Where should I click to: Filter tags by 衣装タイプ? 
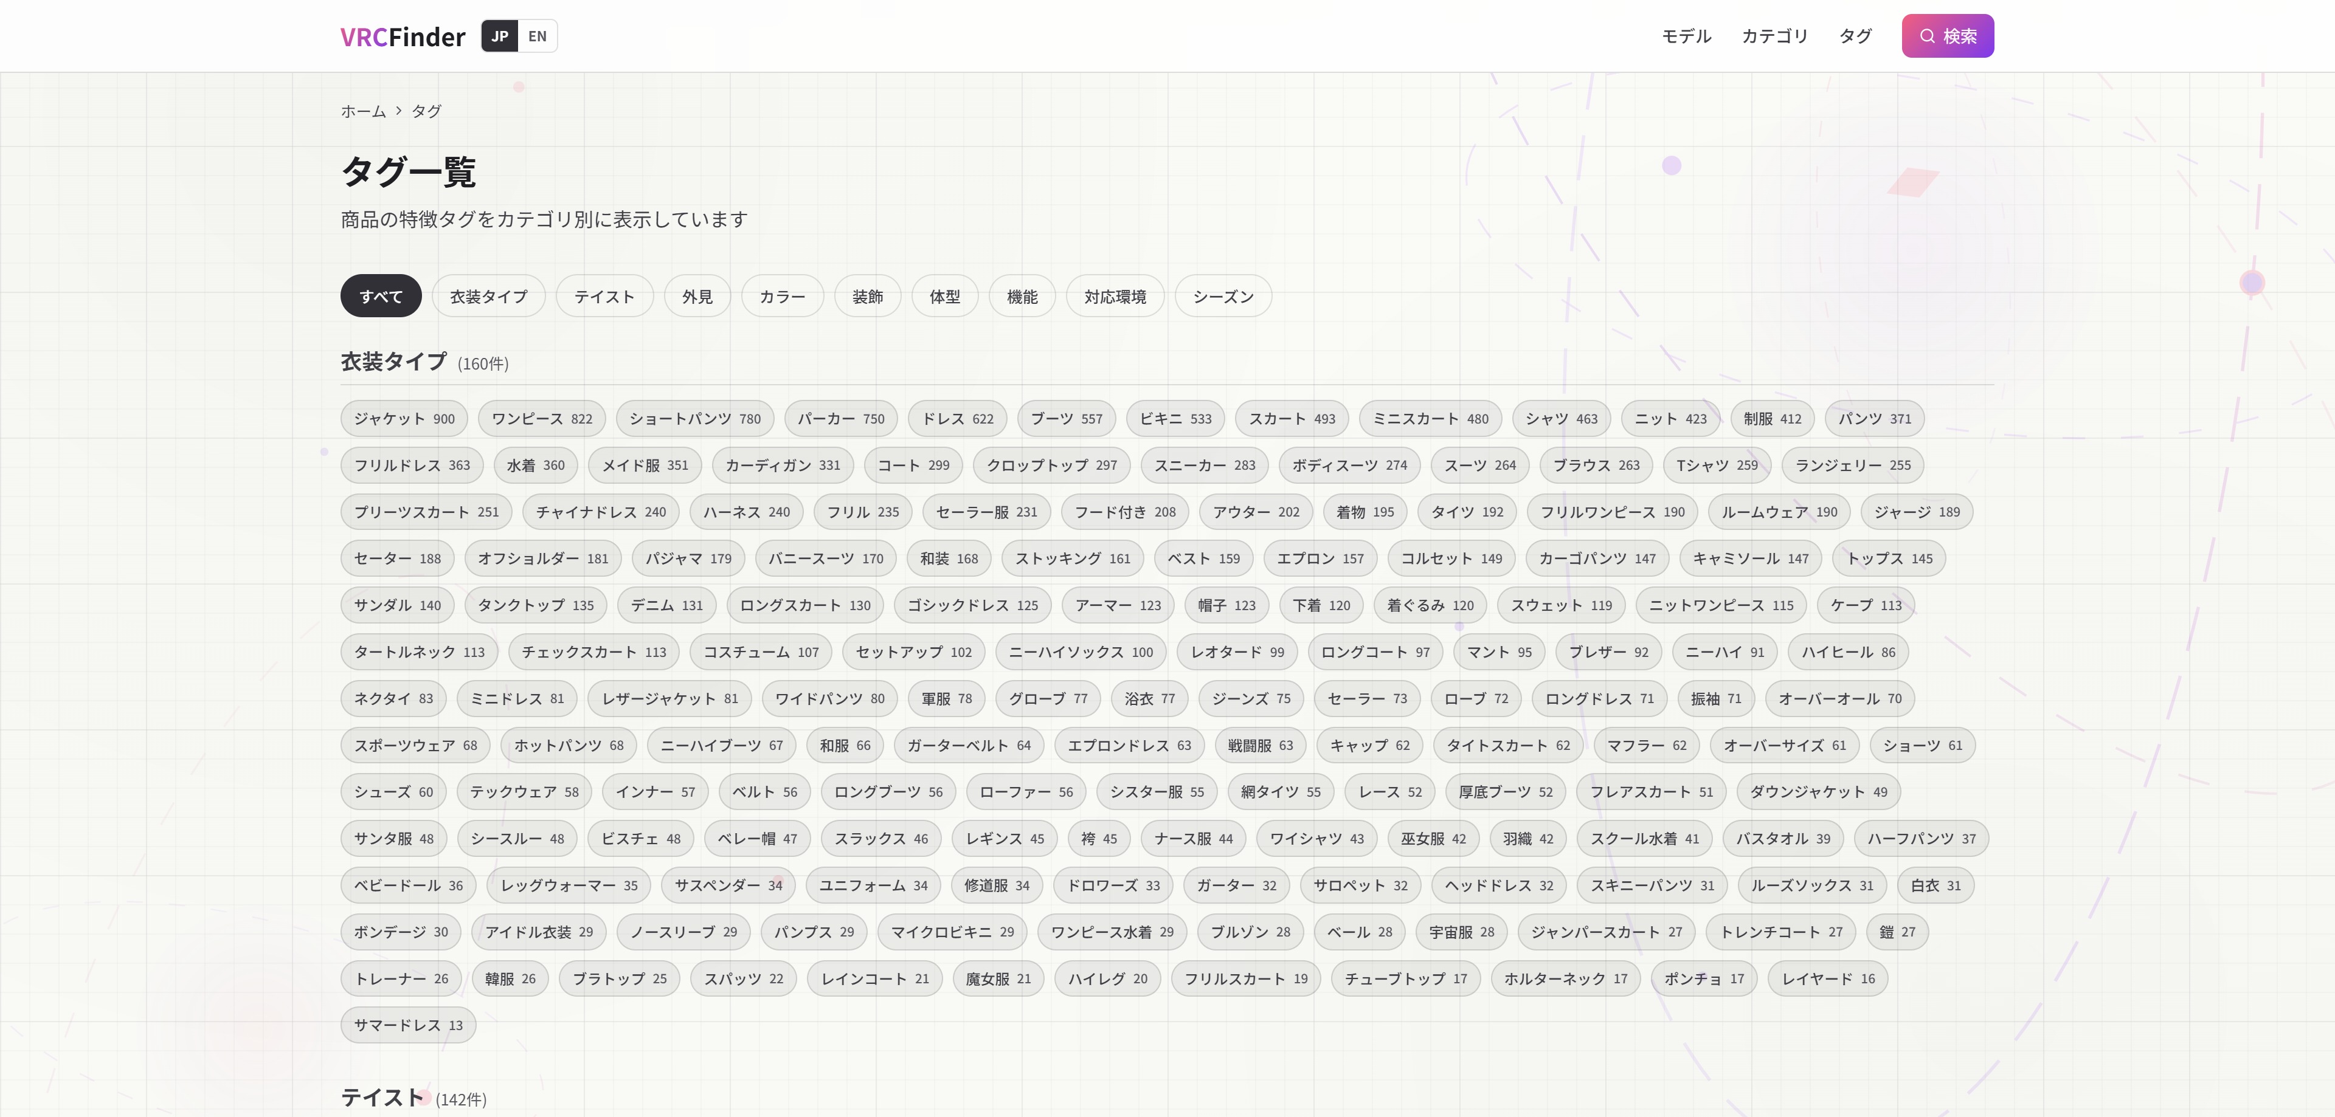[488, 296]
